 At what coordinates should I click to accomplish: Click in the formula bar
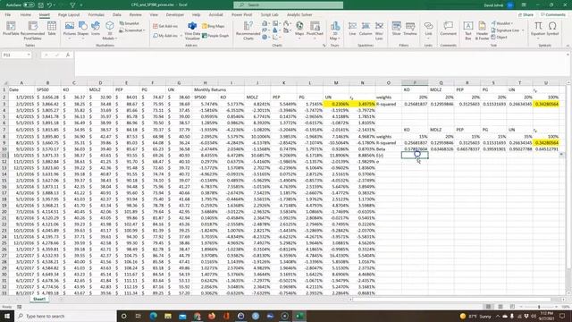pos(320,64)
